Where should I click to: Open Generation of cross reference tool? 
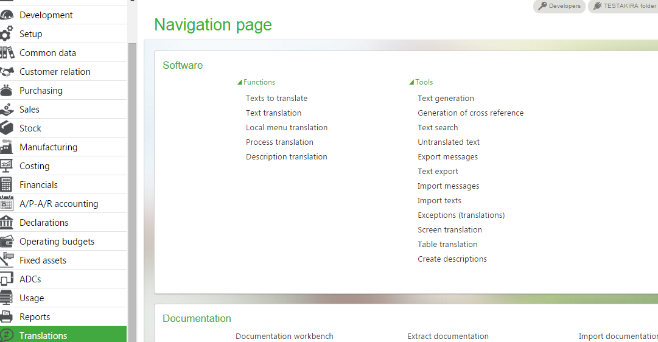click(470, 113)
